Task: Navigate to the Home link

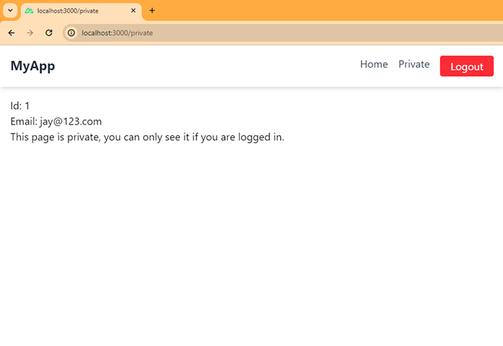Action: coord(374,64)
